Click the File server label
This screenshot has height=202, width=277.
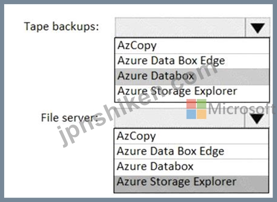click(70, 118)
